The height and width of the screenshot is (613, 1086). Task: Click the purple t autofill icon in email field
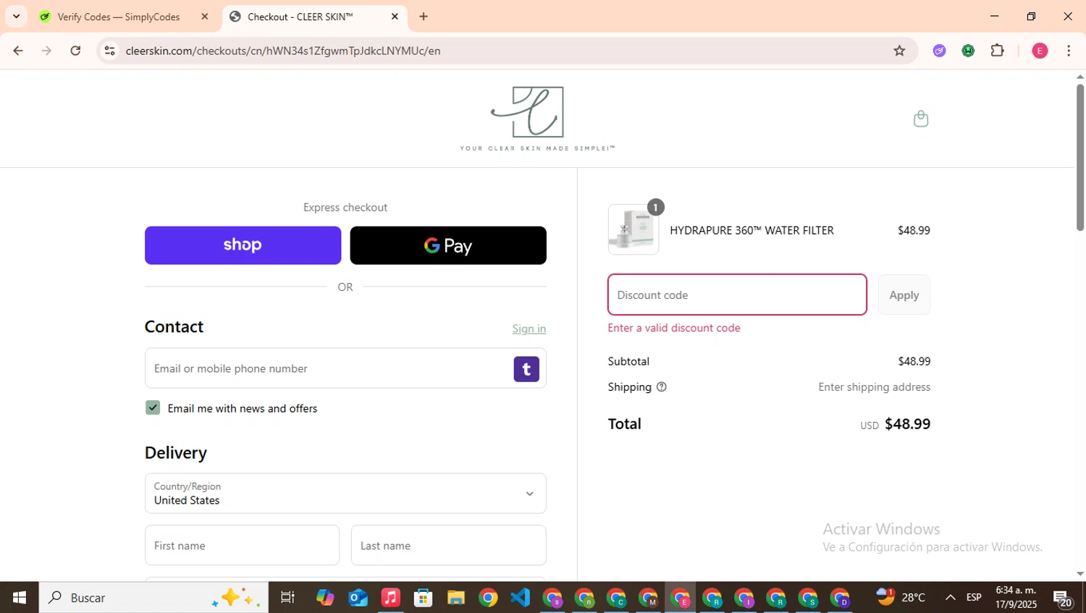[x=526, y=369]
